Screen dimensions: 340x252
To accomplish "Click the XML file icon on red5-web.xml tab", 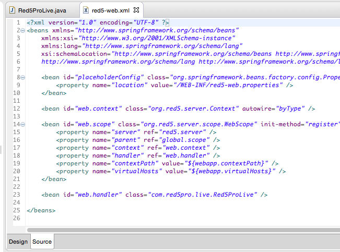I will (x=86, y=10).
